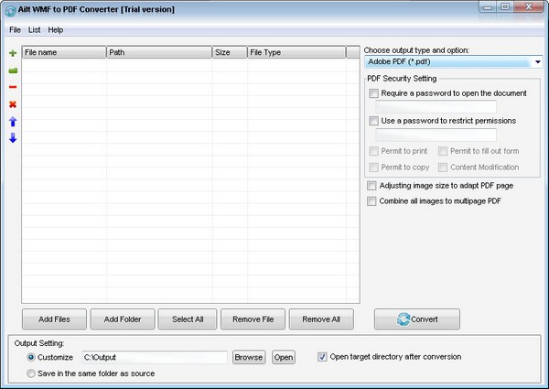Click the Select All button
Image resolution: width=549 pixels, height=389 pixels.
click(x=188, y=319)
